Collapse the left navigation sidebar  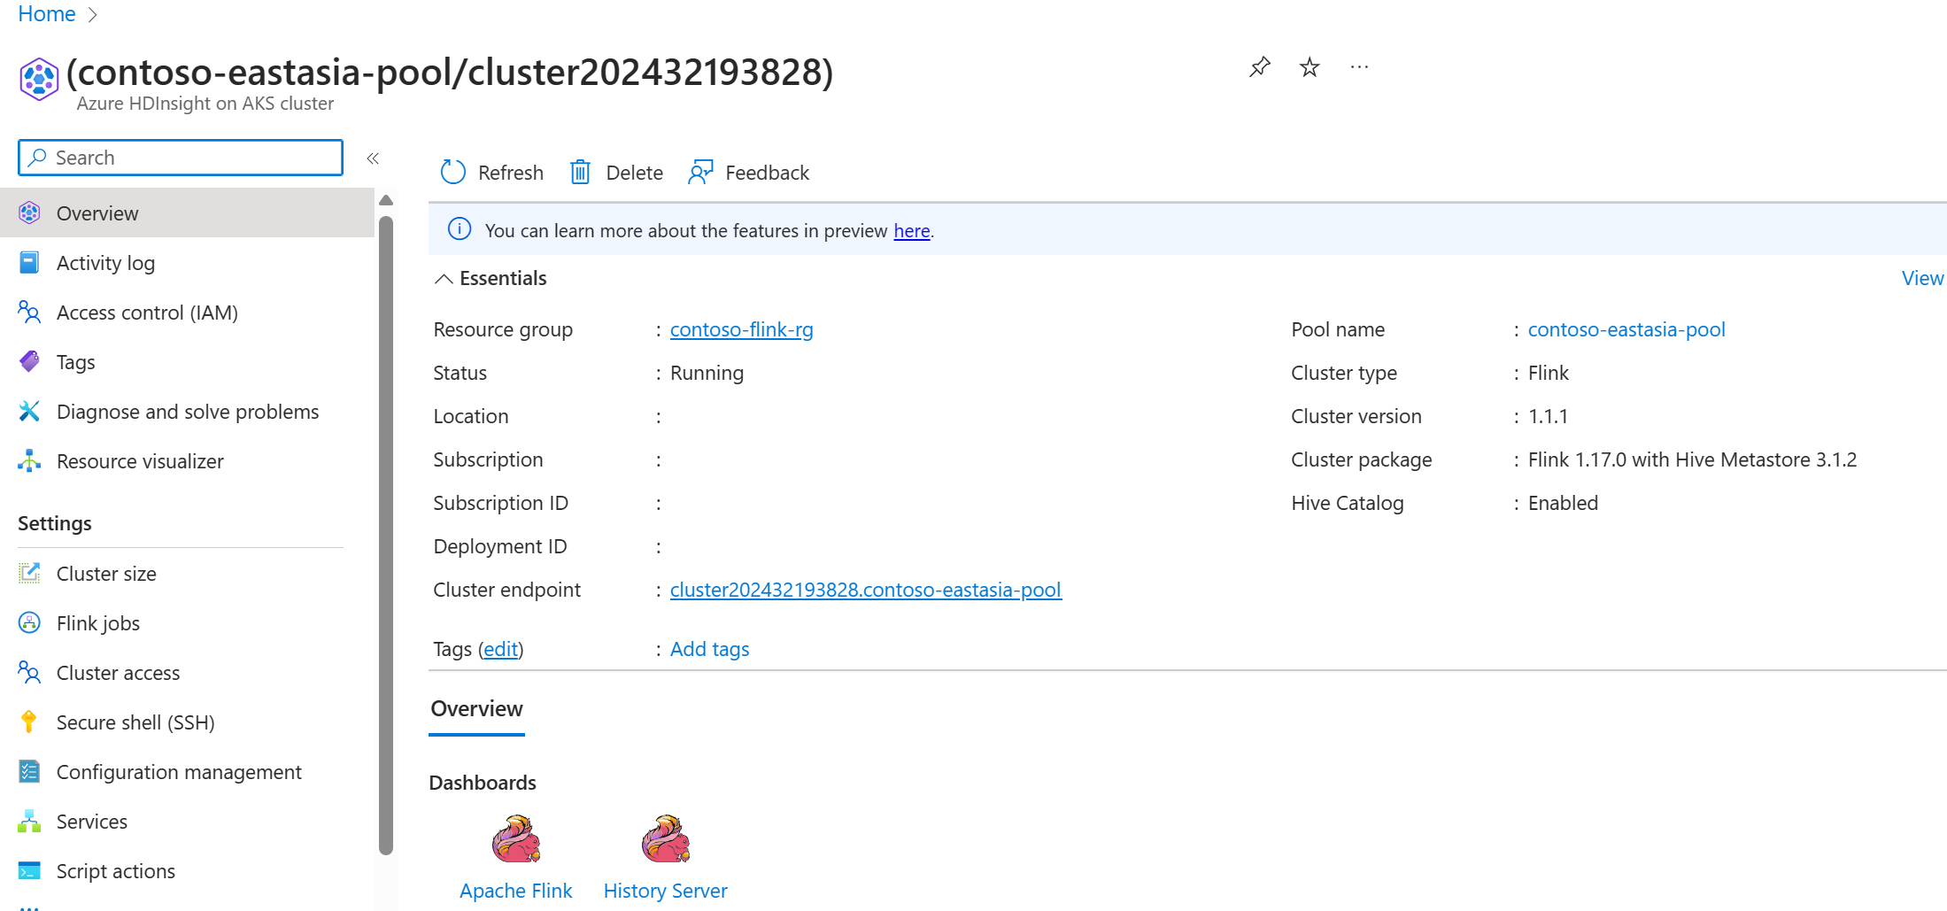(373, 158)
